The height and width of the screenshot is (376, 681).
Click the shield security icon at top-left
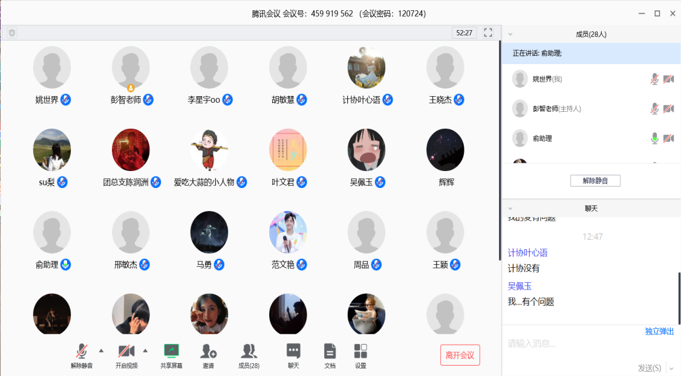click(x=12, y=33)
